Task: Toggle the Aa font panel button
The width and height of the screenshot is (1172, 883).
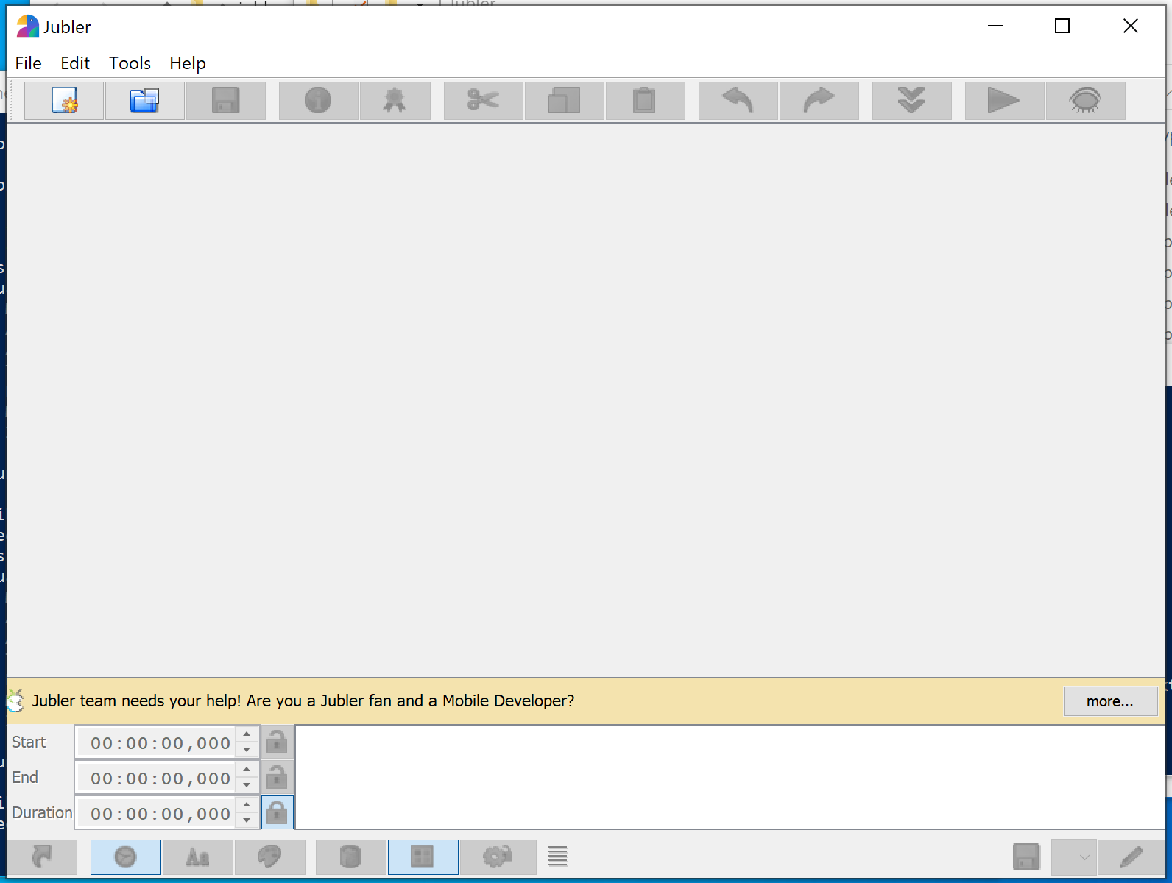Action: point(197,857)
